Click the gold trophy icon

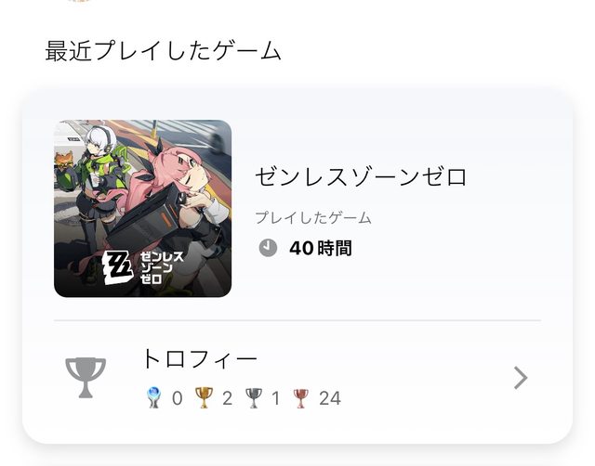tap(204, 397)
